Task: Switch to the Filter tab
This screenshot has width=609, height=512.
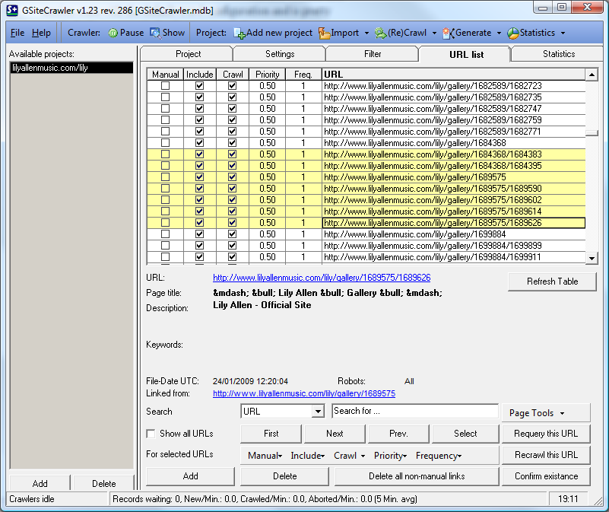Action: click(373, 54)
